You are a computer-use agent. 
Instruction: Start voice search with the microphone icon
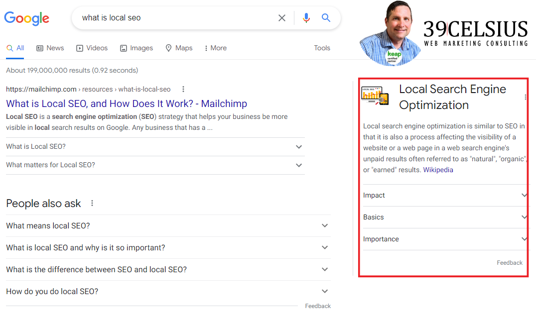tap(306, 18)
